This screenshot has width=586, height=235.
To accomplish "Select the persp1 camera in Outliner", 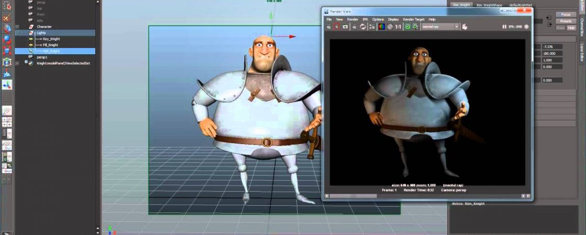I will click(x=42, y=57).
